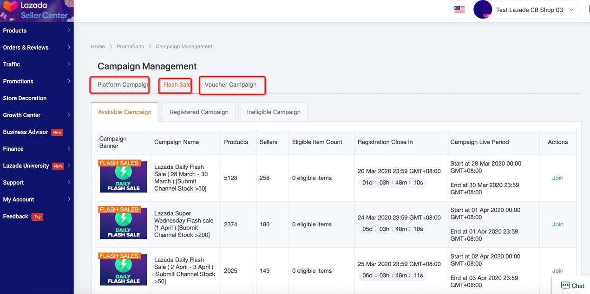Click the Campaign Management page heading
590x294 pixels.
point(147,66)
